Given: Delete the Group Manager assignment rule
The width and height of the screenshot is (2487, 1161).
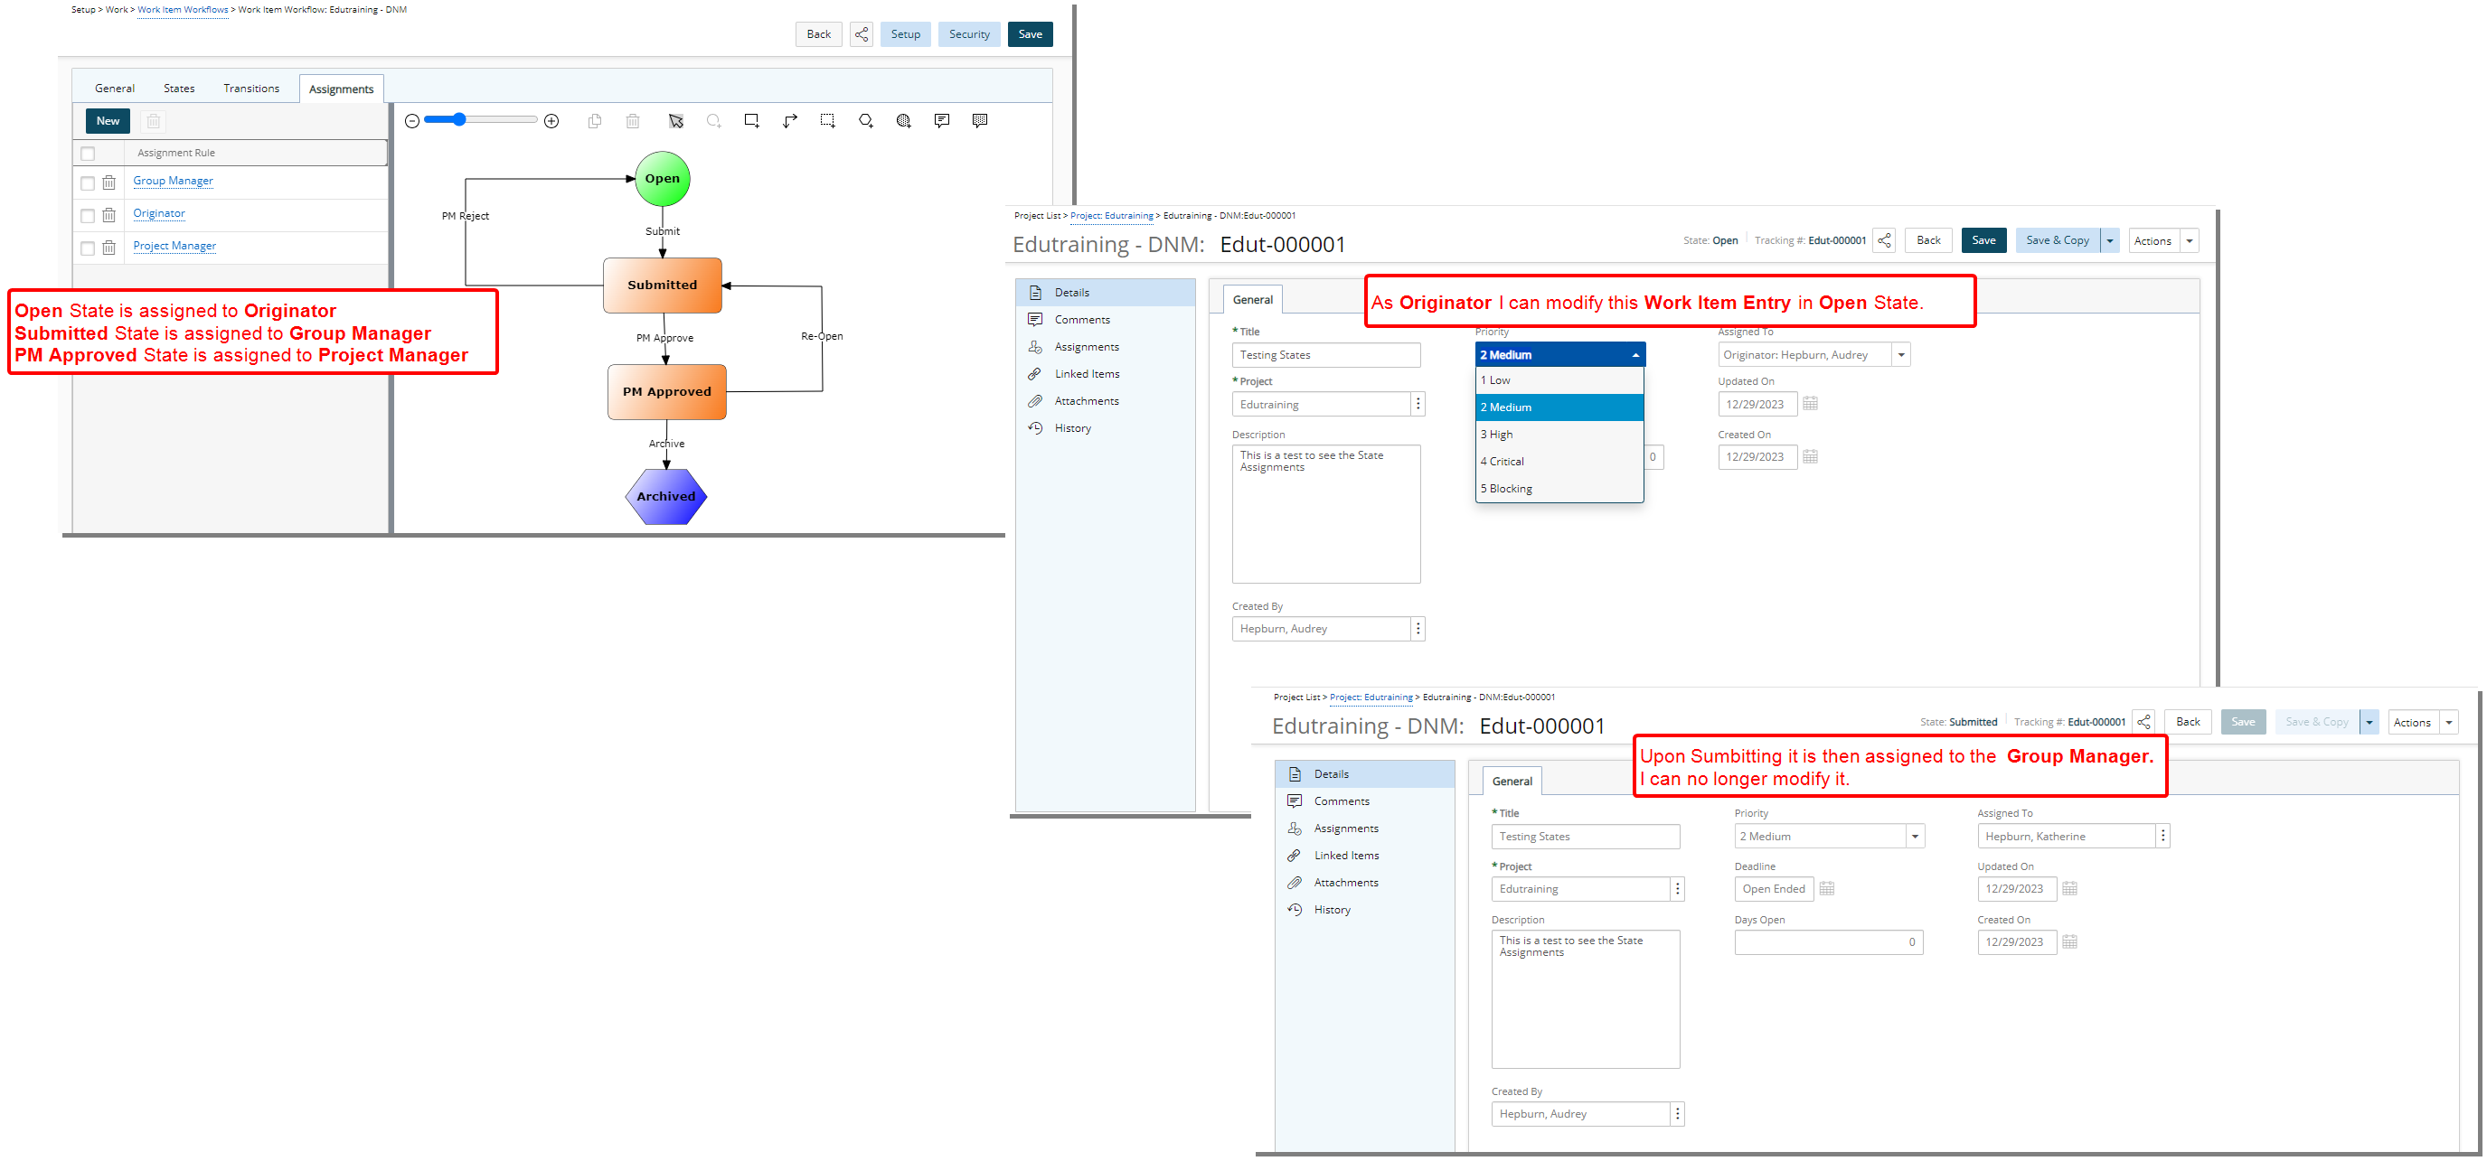Looking at the screenshot, I should (109, 183).
